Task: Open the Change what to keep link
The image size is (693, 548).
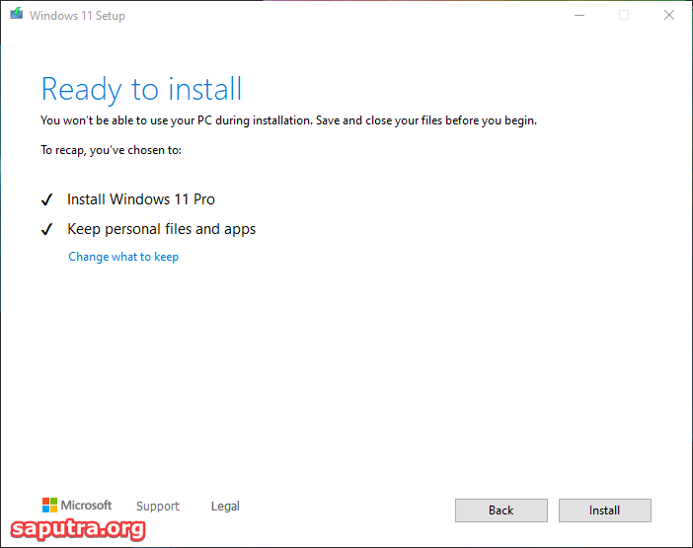Action: pyautogui.click(x=123, y=257)
